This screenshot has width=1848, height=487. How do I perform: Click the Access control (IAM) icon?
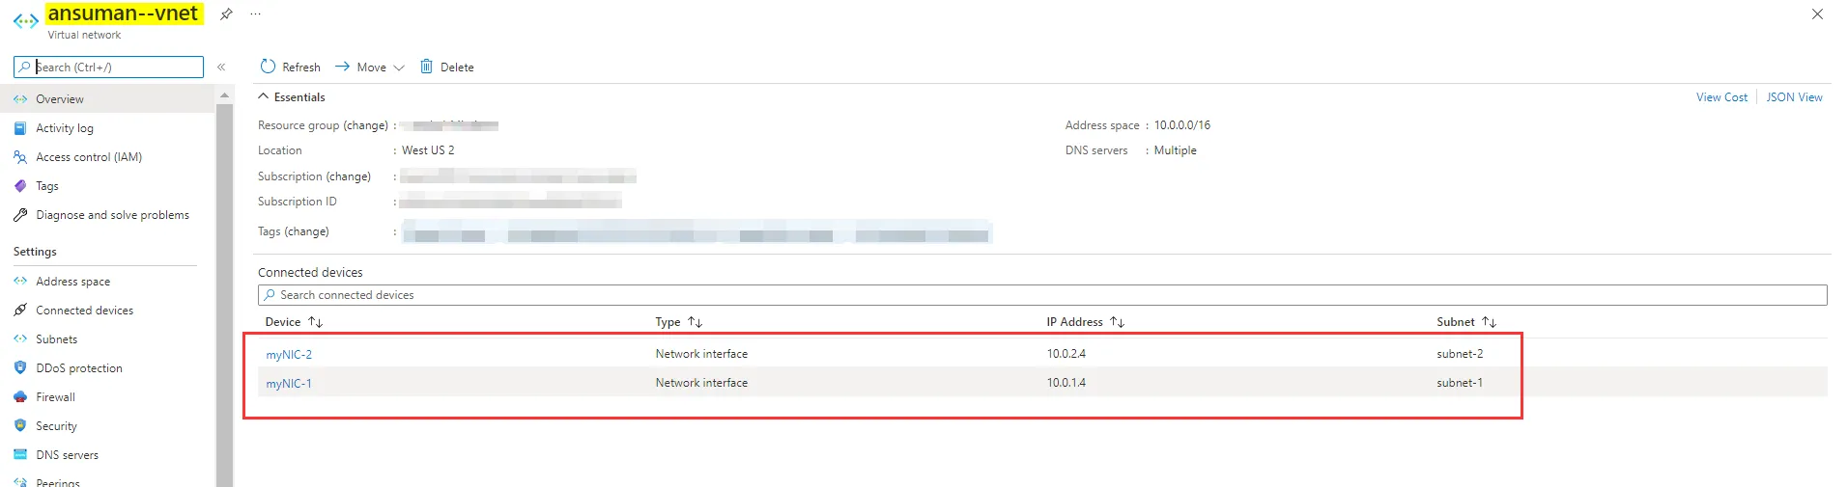click(x=20, y=157)
